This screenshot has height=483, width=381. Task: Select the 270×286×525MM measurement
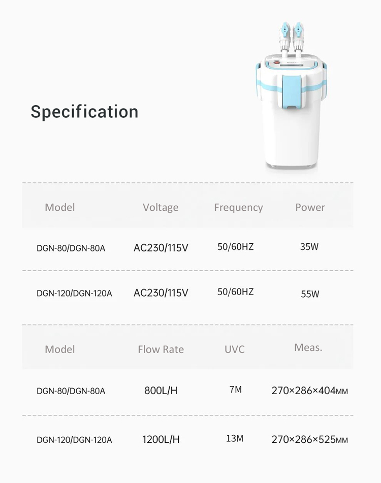coord(309,440)
